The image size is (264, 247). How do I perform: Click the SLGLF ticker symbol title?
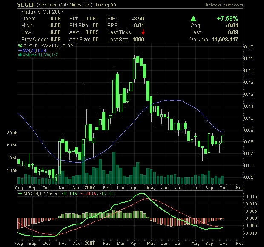pos(26,5)
